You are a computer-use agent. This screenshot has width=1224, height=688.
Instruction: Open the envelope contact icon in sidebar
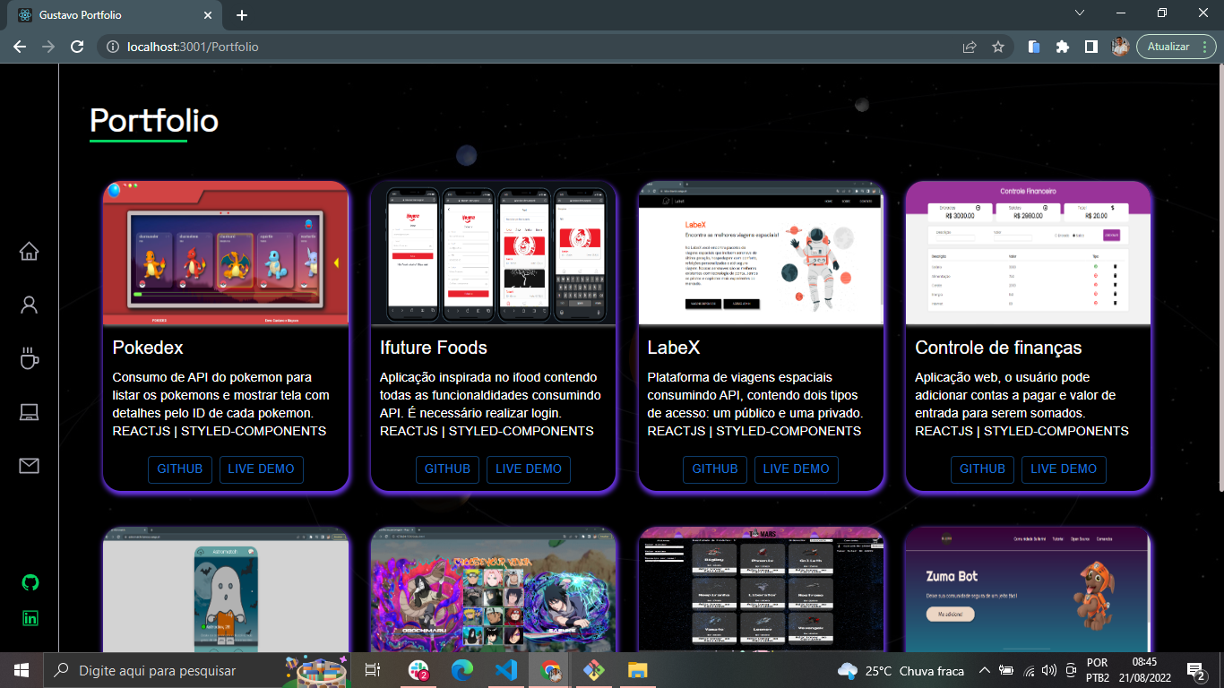point(29,466)
